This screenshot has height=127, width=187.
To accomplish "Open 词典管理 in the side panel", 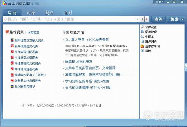I will click(x=151, y=32).
